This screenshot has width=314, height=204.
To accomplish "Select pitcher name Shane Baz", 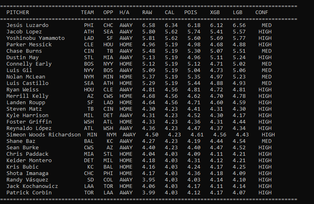I will pos(21,141).
